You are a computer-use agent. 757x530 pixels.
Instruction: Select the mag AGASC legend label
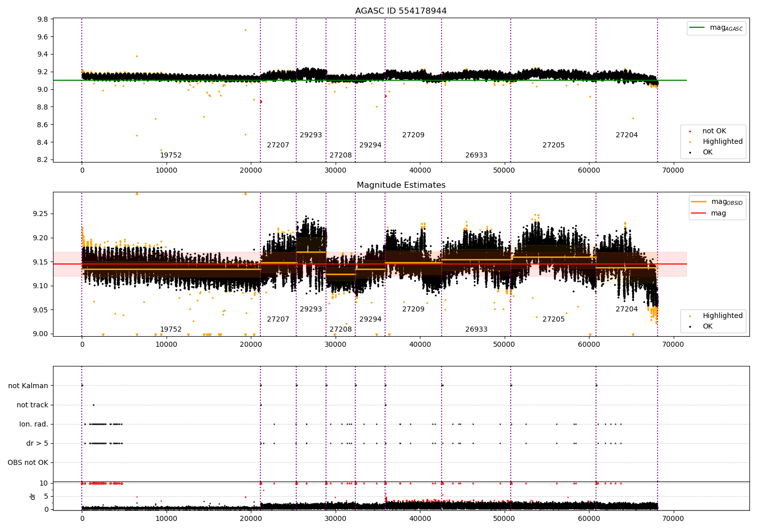pos(726,28)
